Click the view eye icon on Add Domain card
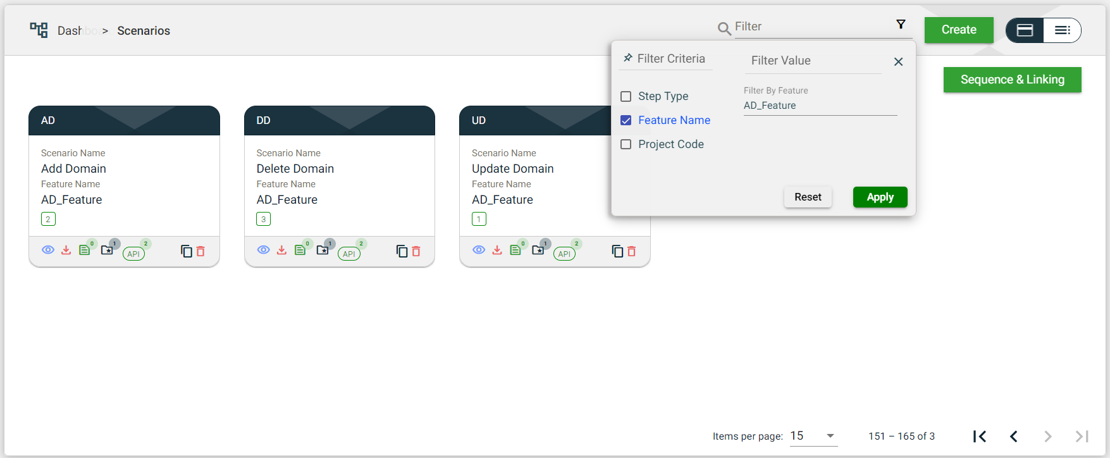The width and height of the screenshot is (1110, 458). click(x=48, y=250)
